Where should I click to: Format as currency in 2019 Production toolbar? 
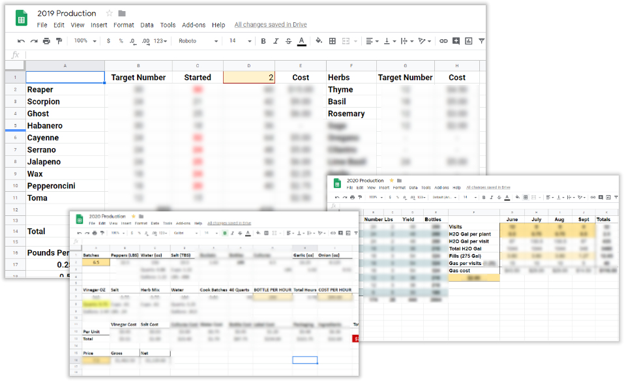(x=108, y=41)
